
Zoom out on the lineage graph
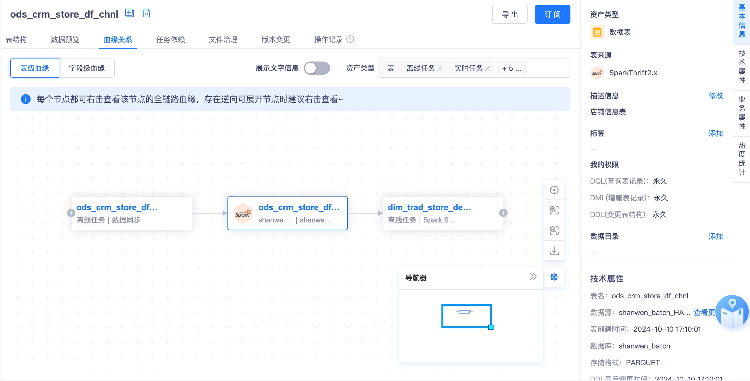point(554,230)
